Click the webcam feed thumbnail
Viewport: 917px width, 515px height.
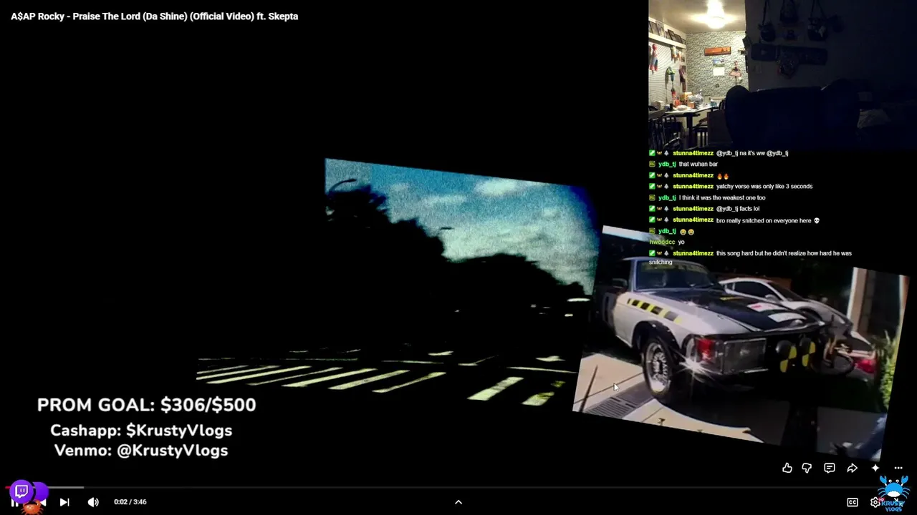(782, 74)
